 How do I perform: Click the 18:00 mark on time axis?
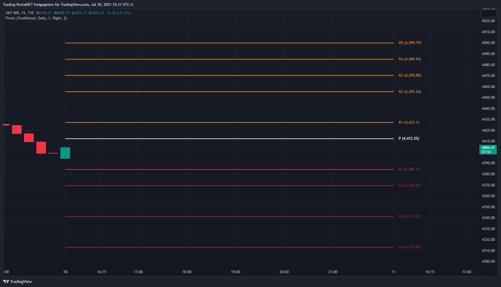(187, 272)
